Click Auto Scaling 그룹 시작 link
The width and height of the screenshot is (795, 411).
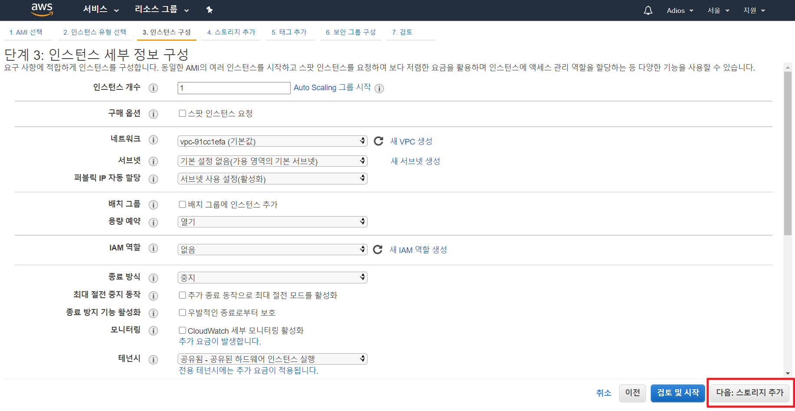pyautogui.click(x=332, y=88)
